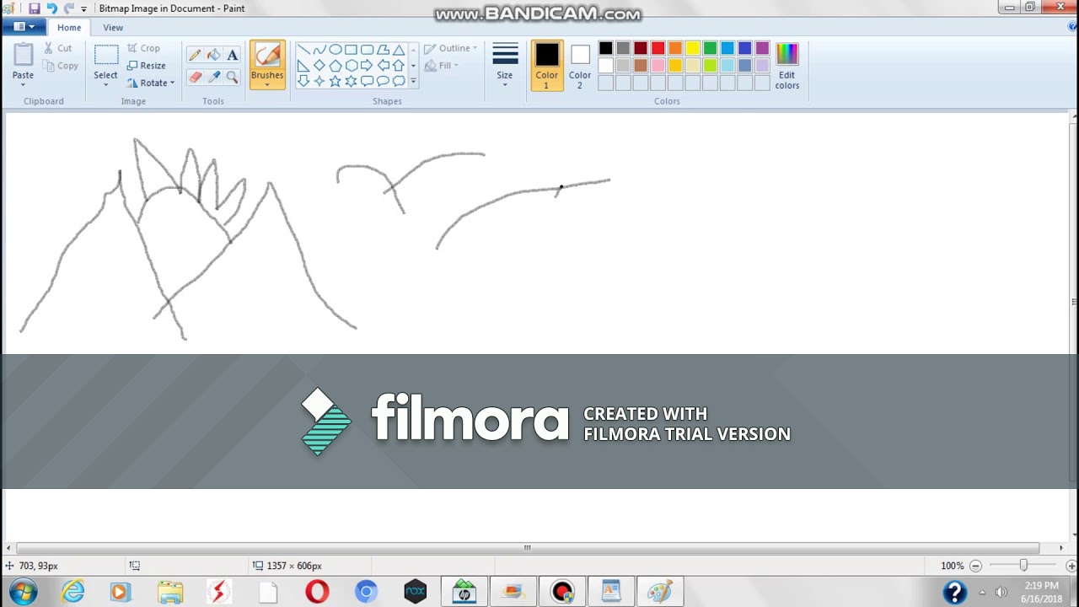Image resolution: width=1079 pixels, height=607 pixels.
Task: Choose the Left arrow shape
Action: click(384, 65)
